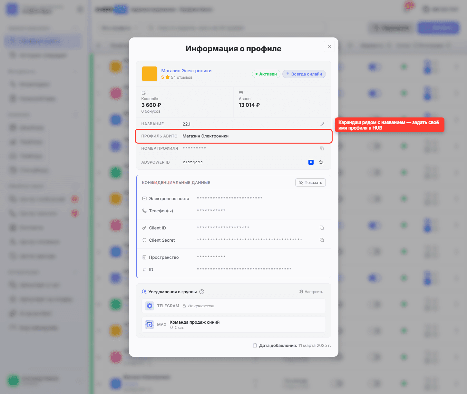Reveal hidden data with Показать
This screenshot has width=467, height=394.
(310, 183)
